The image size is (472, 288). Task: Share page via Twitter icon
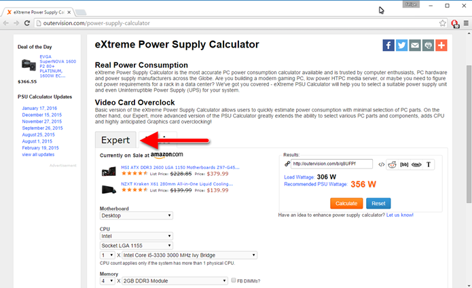[x=401, y=46]
